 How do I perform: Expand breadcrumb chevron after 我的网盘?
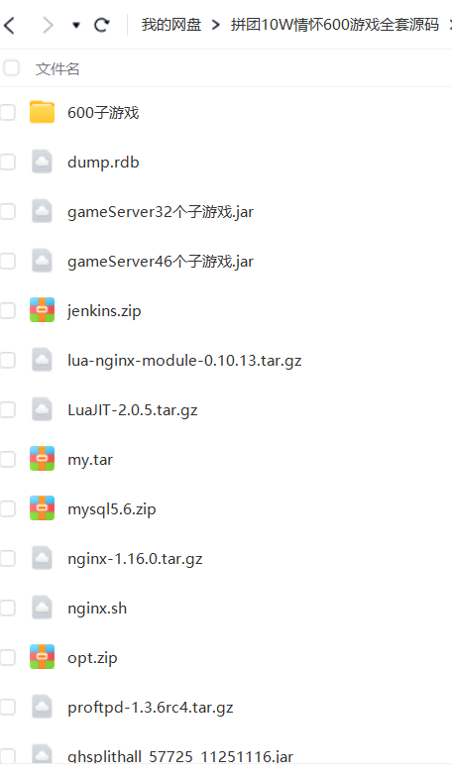click(215, 25)
